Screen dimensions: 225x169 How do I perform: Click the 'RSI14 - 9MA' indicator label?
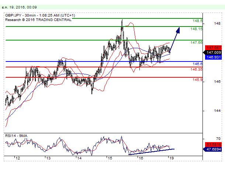pos(16,136)
